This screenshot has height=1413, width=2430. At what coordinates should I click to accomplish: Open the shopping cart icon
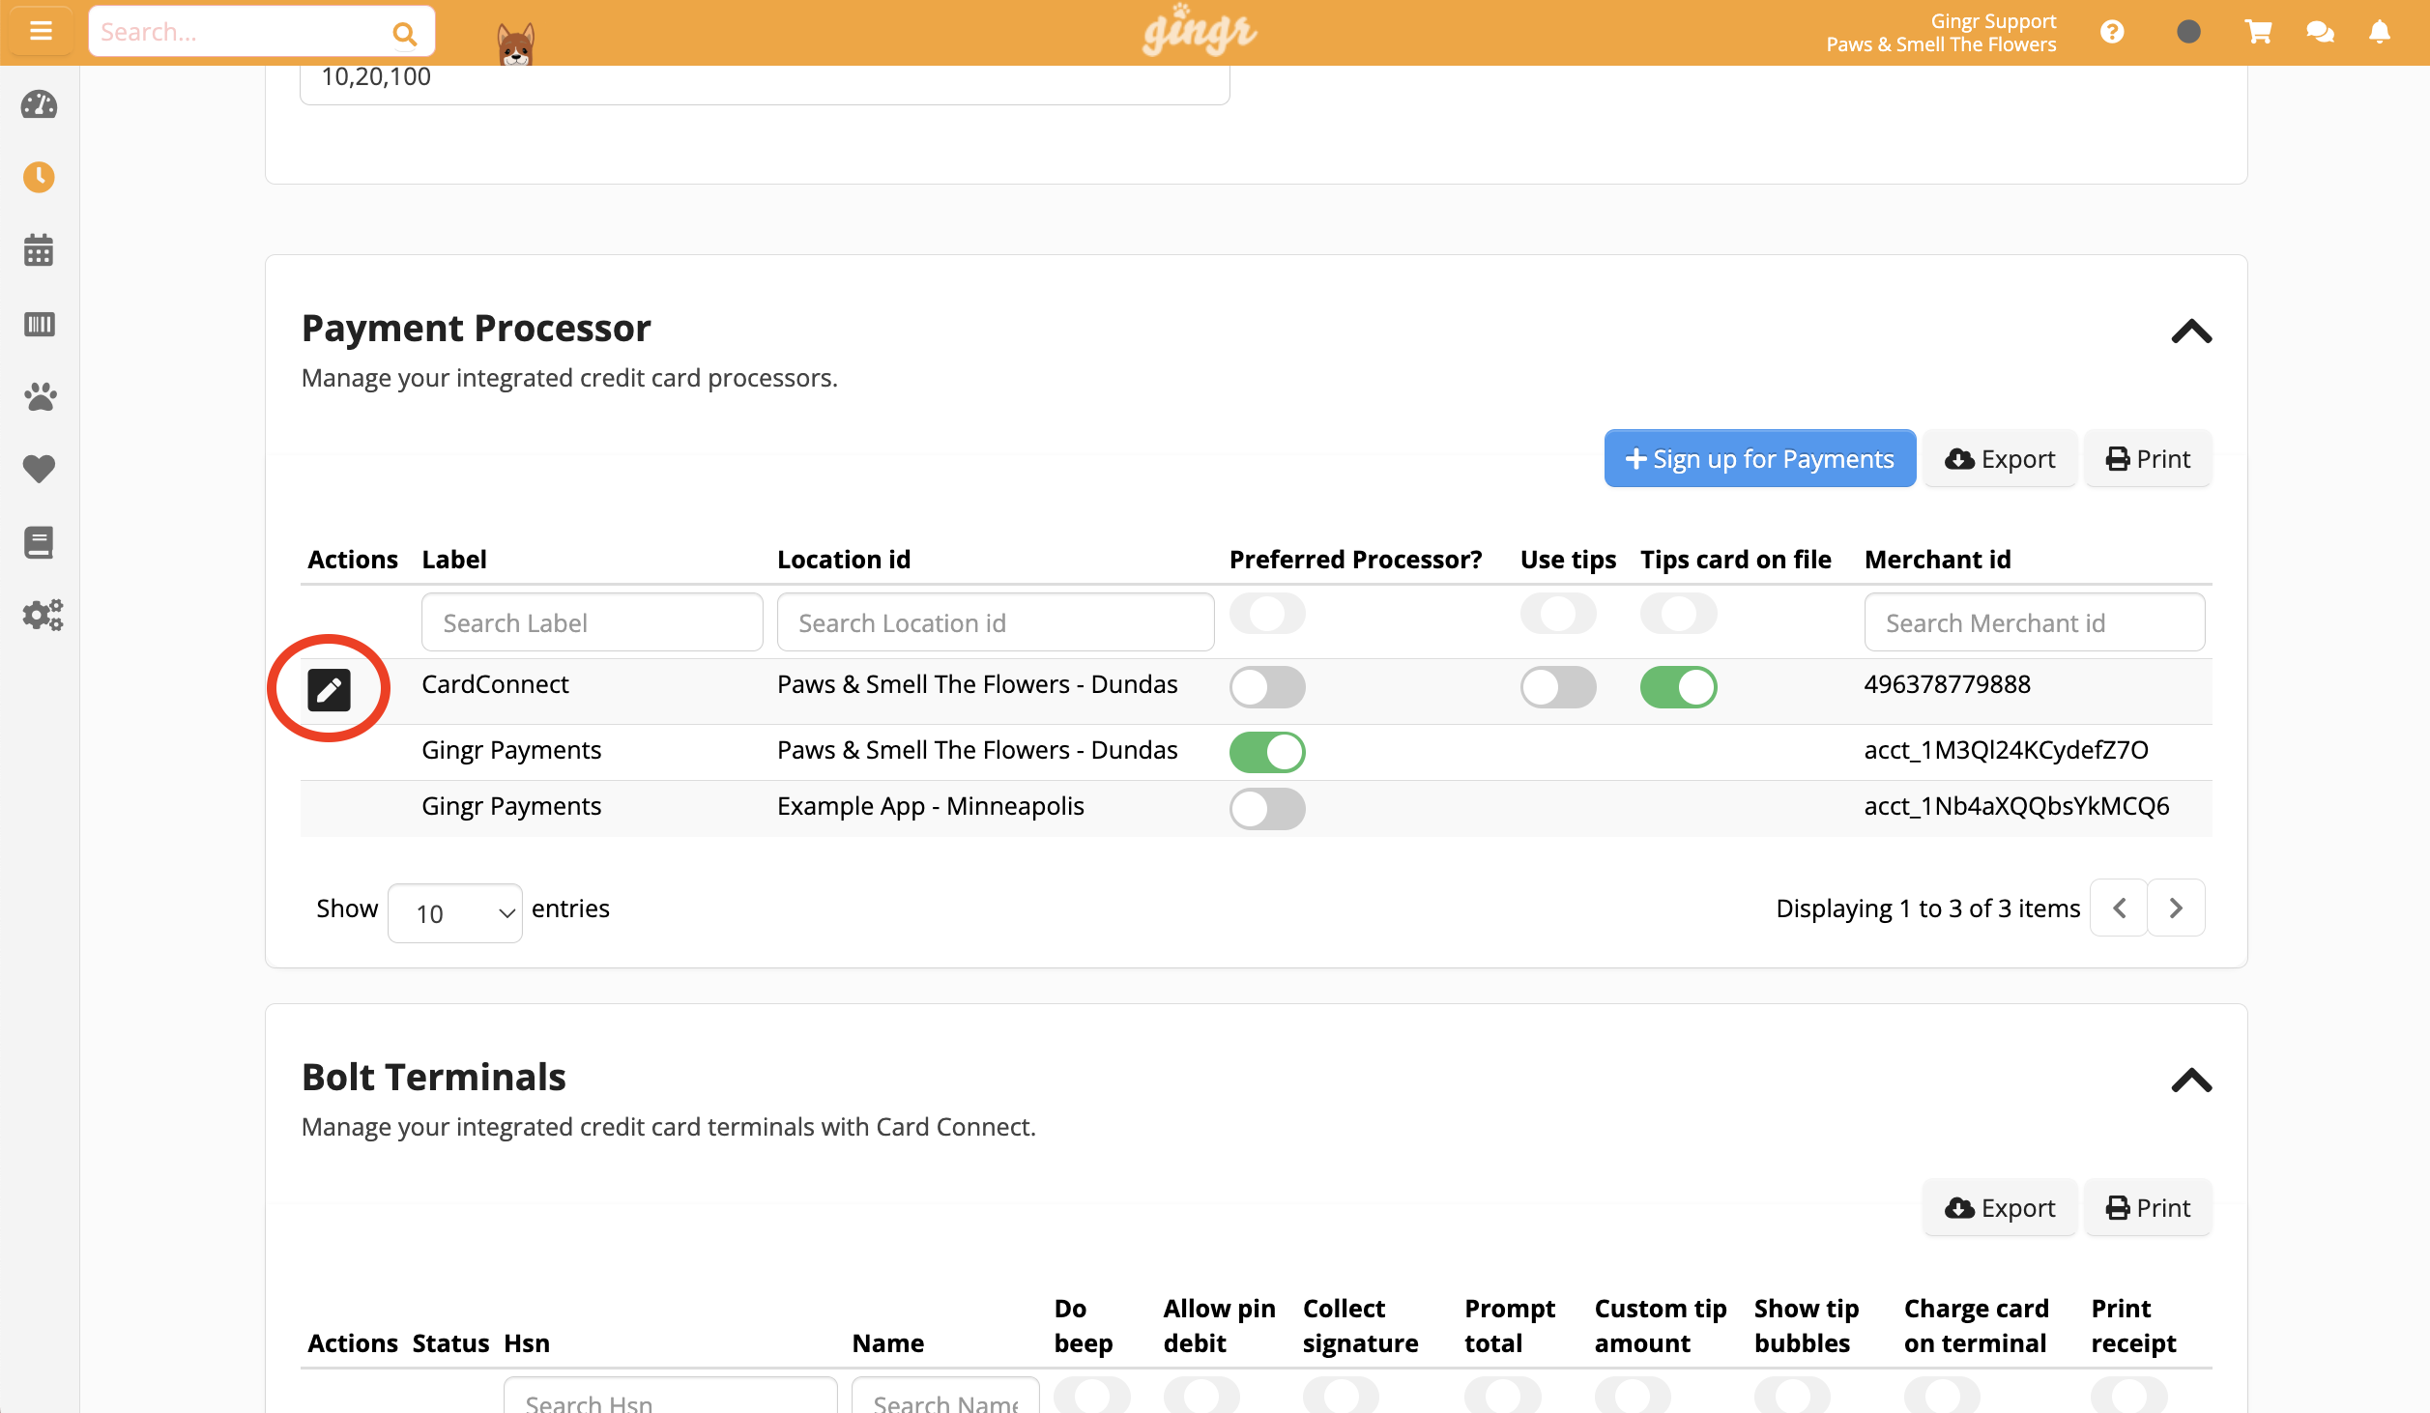click(x=2258, y=32)
